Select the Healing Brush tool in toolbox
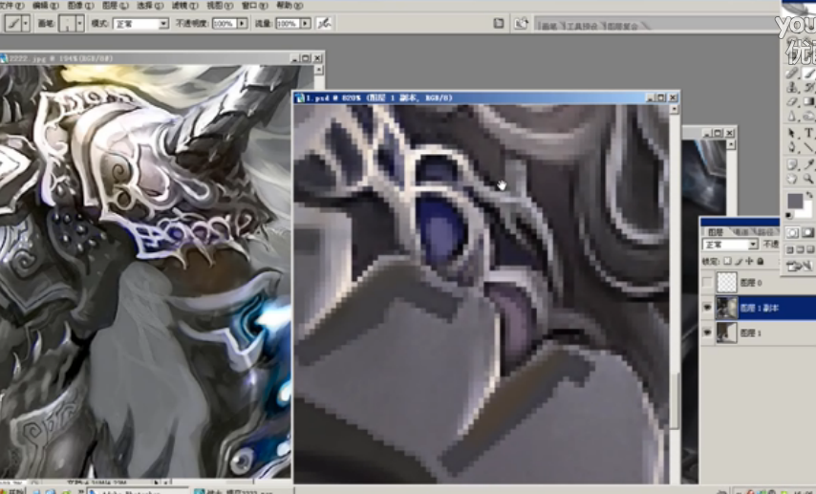816x494 pixels. (791, 74)
